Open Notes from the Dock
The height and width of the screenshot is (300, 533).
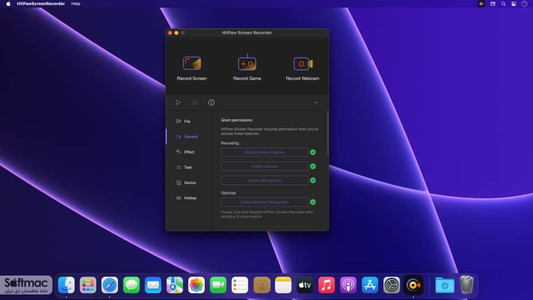pyautogui.click(x=283, y=284)
